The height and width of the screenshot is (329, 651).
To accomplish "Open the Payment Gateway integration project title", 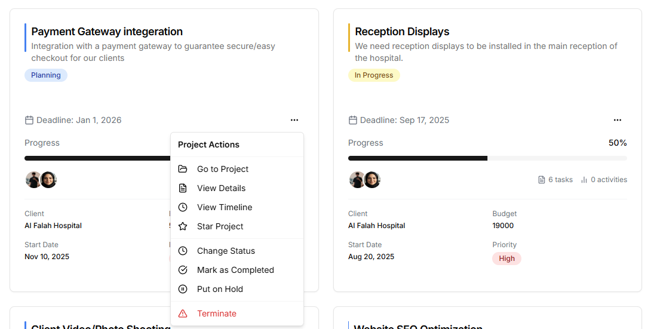I will (107, 32).
